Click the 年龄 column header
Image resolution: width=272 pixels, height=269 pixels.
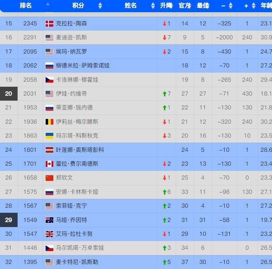[x=266, y=5]
